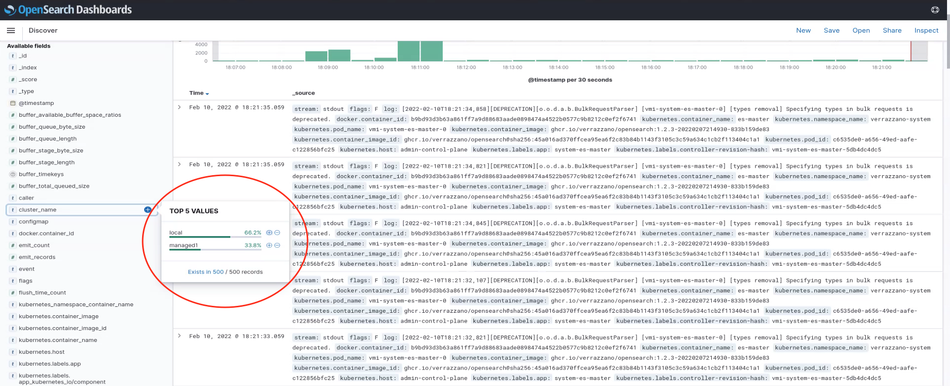The image size is (950, 386).
Task: Click Share in top menu
Action: coord(892,31)
